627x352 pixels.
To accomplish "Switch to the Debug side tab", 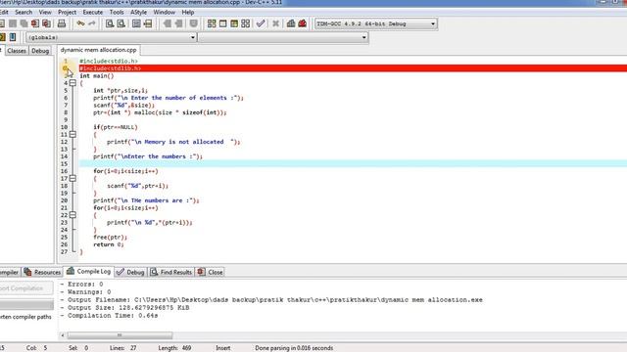I will (x=40, y=51).
